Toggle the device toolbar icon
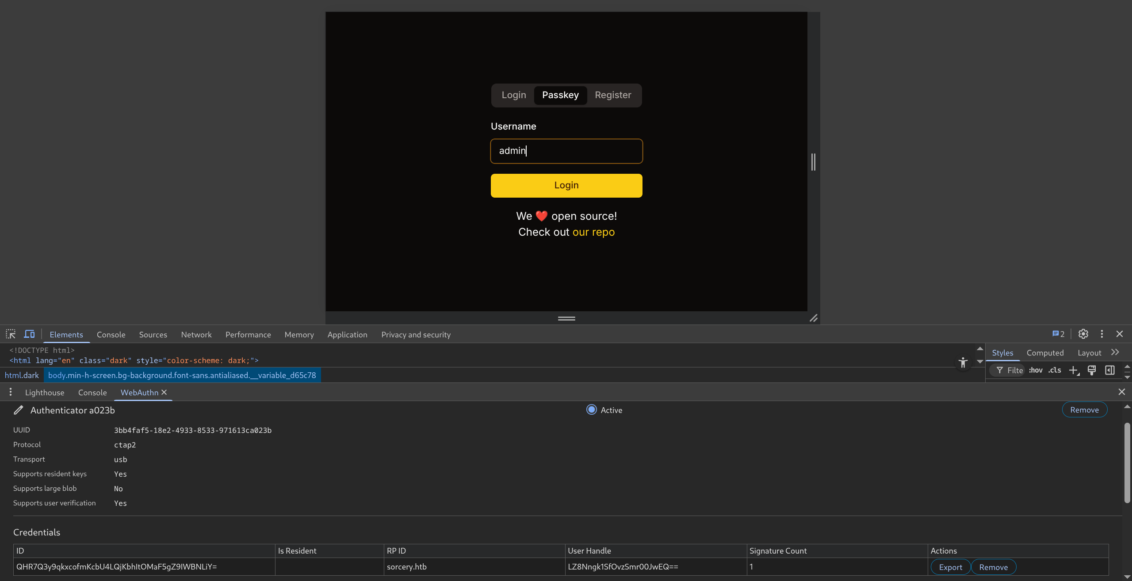The height and width of the screenshot is (581, 1132). point(29,334)
